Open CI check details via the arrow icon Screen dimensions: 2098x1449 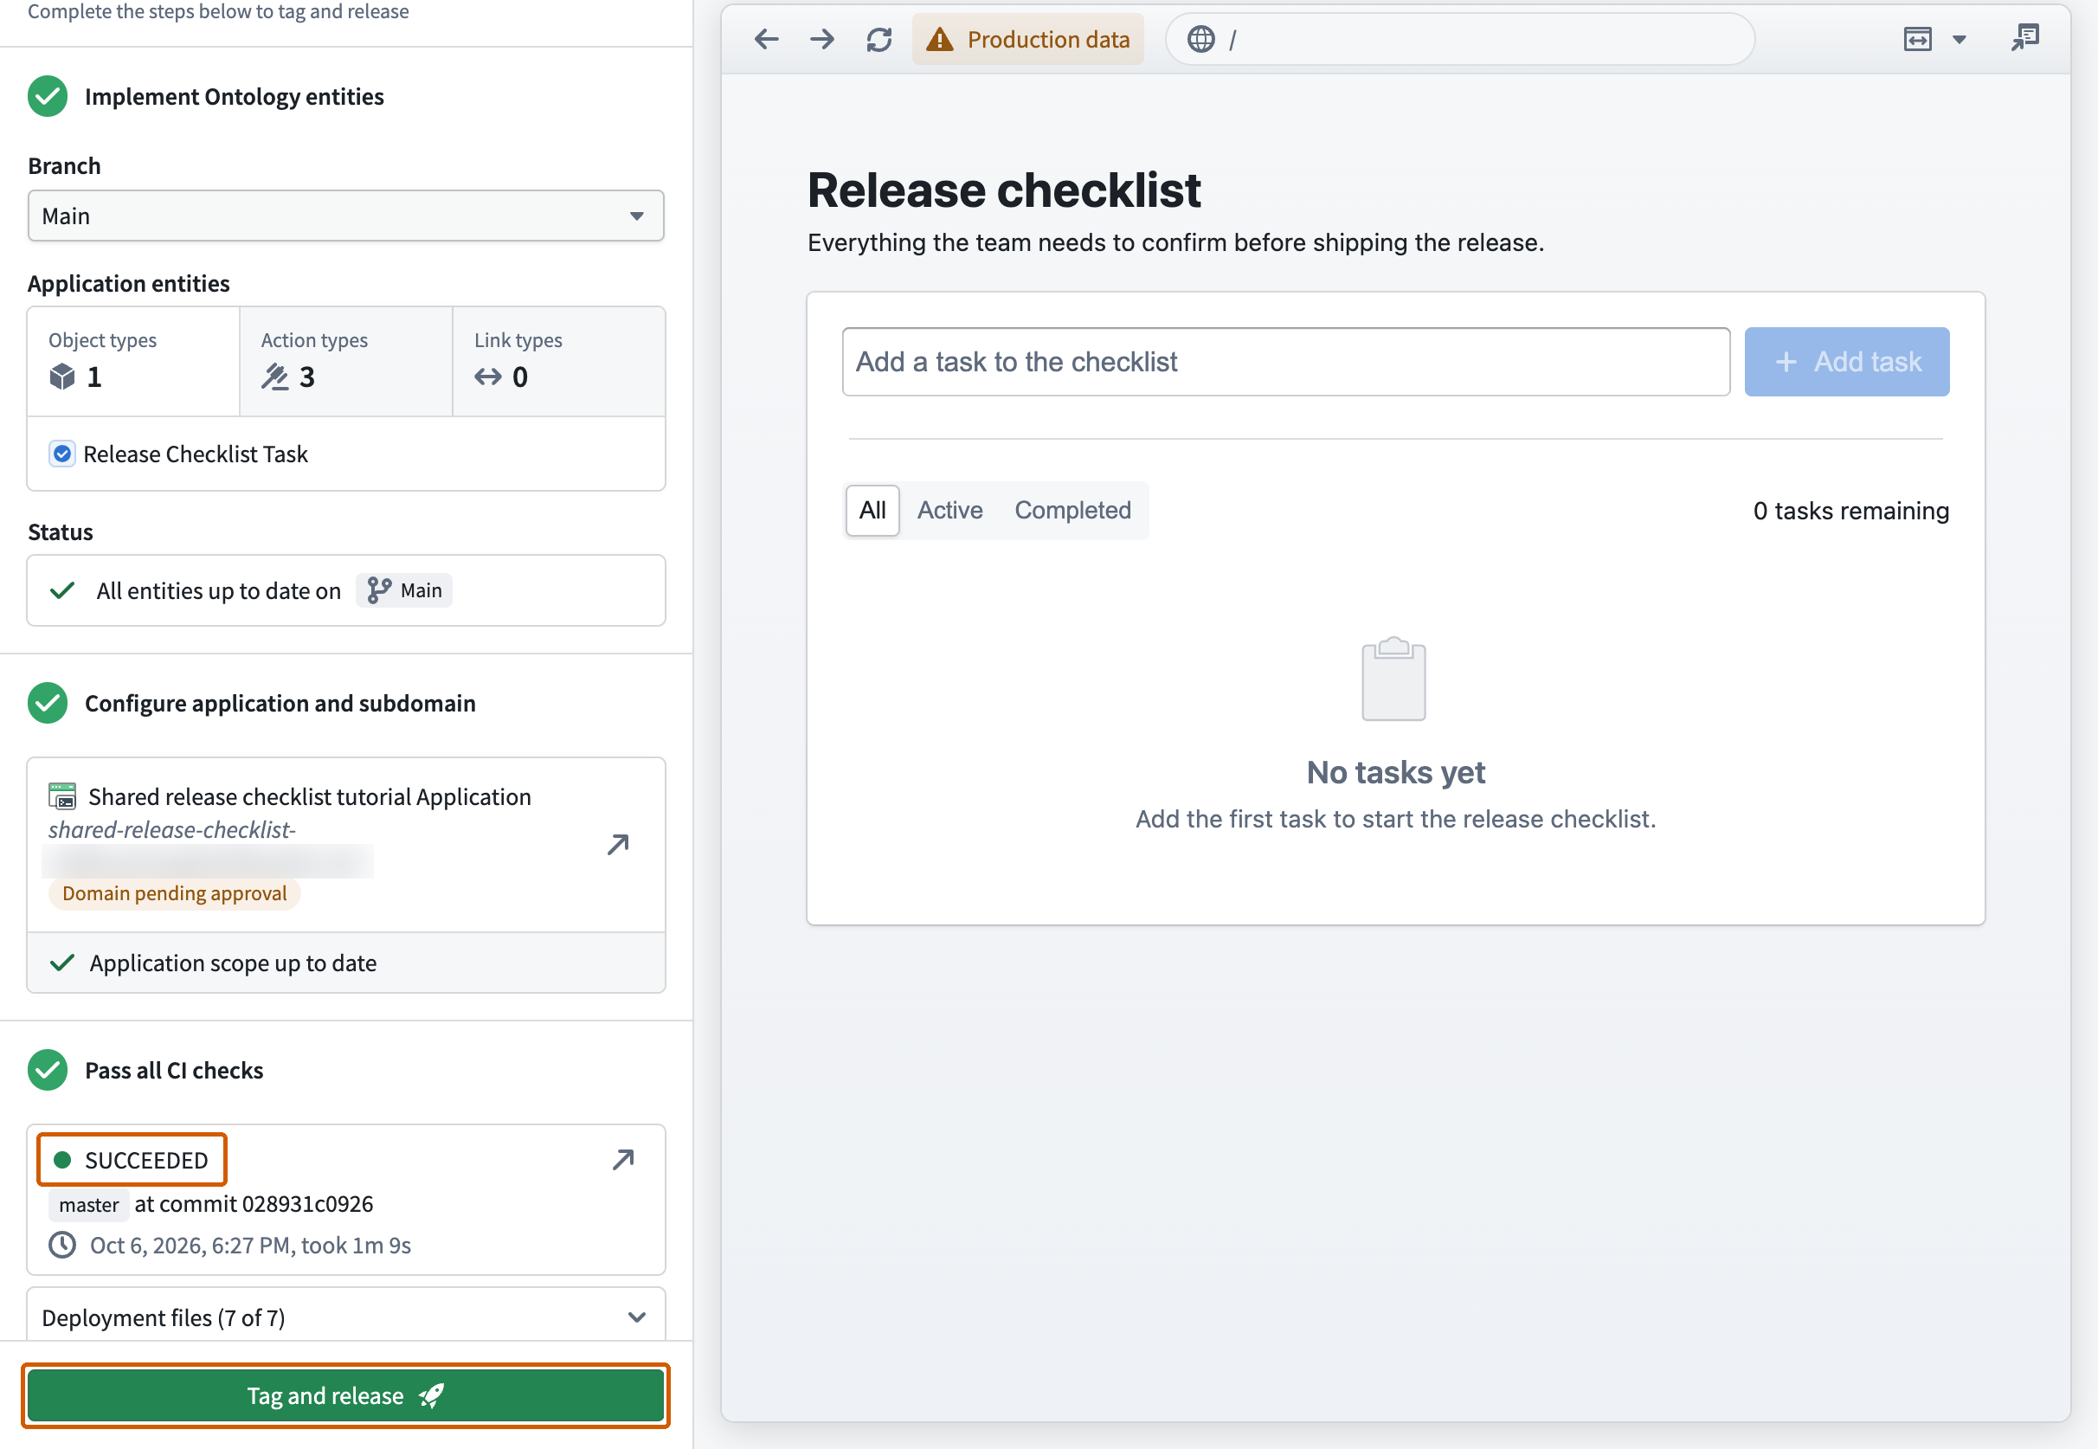pos(623,1159)
